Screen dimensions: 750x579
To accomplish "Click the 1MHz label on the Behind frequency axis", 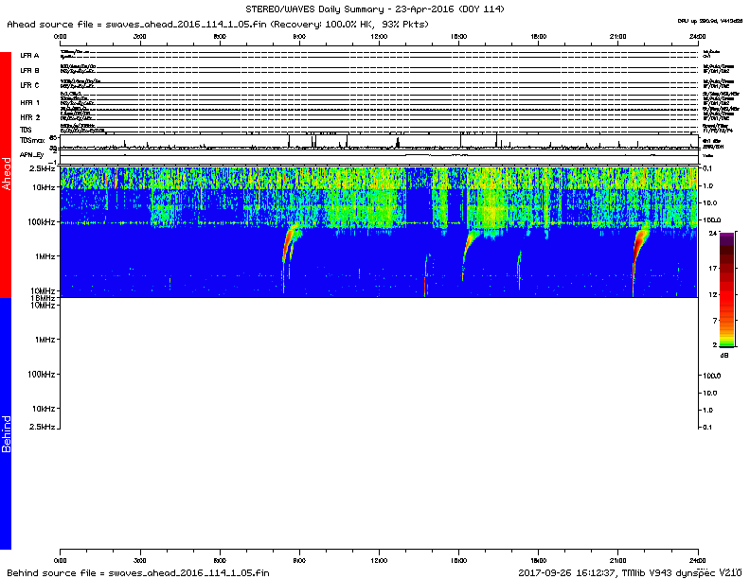I will pos(43,339).
